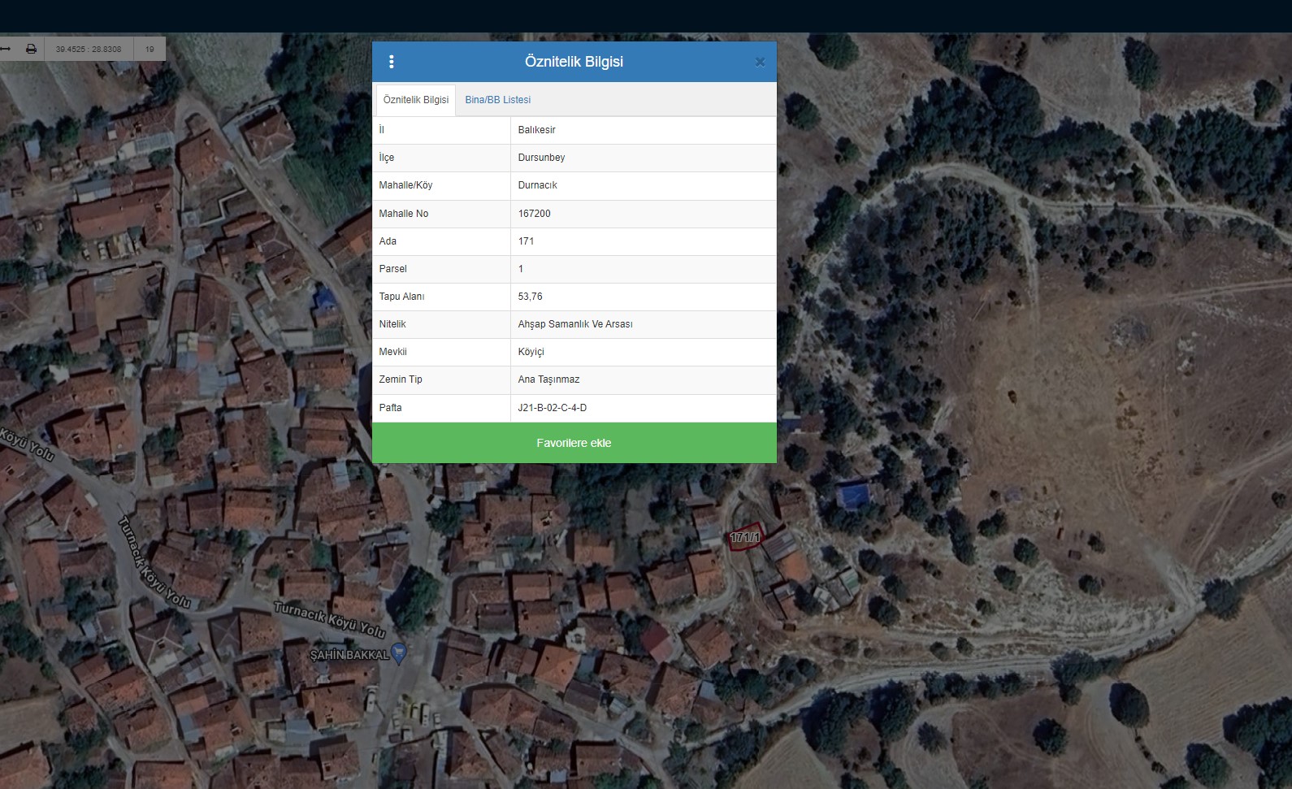Select the measure distance arrow tool
Viewport: 1292px width, 789px height.
coord(5,49)
